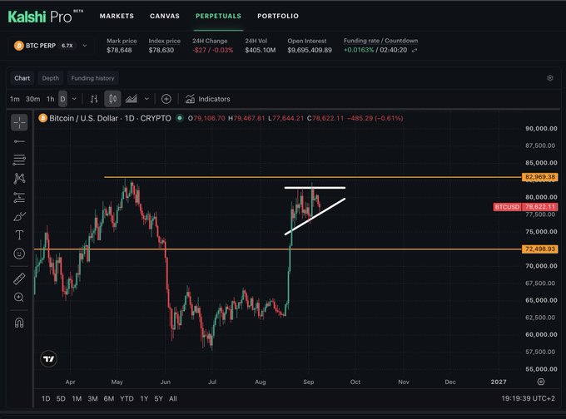
Task: Select the 1h interval
Action: coord(50,99)
